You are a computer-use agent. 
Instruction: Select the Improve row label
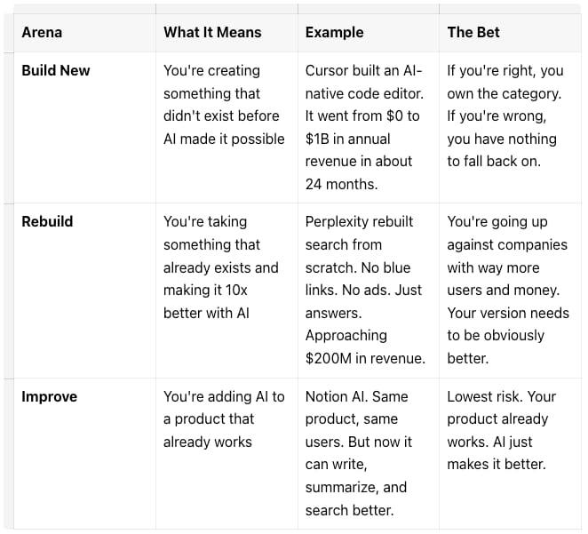pos(49,397)
